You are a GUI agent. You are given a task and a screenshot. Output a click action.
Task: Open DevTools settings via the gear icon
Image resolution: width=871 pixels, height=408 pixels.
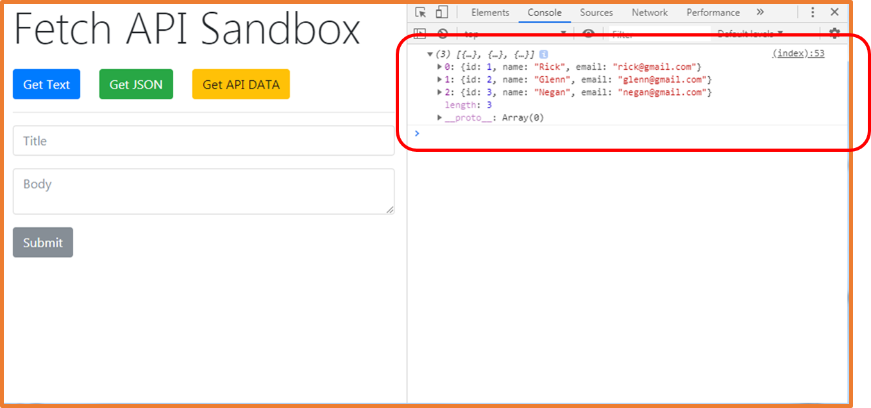coord(834,33)
